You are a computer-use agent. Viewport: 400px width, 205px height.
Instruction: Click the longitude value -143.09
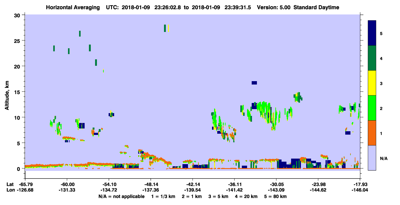click(x=276, y=190)
